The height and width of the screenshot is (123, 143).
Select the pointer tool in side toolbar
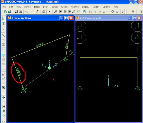tap(3, 19)
